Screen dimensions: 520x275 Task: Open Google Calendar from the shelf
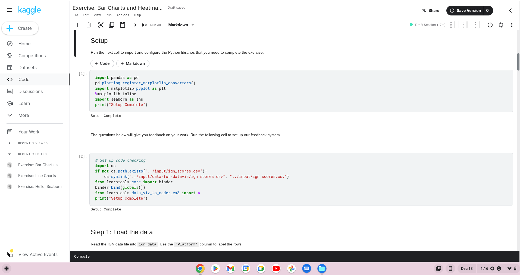(246, 268)
